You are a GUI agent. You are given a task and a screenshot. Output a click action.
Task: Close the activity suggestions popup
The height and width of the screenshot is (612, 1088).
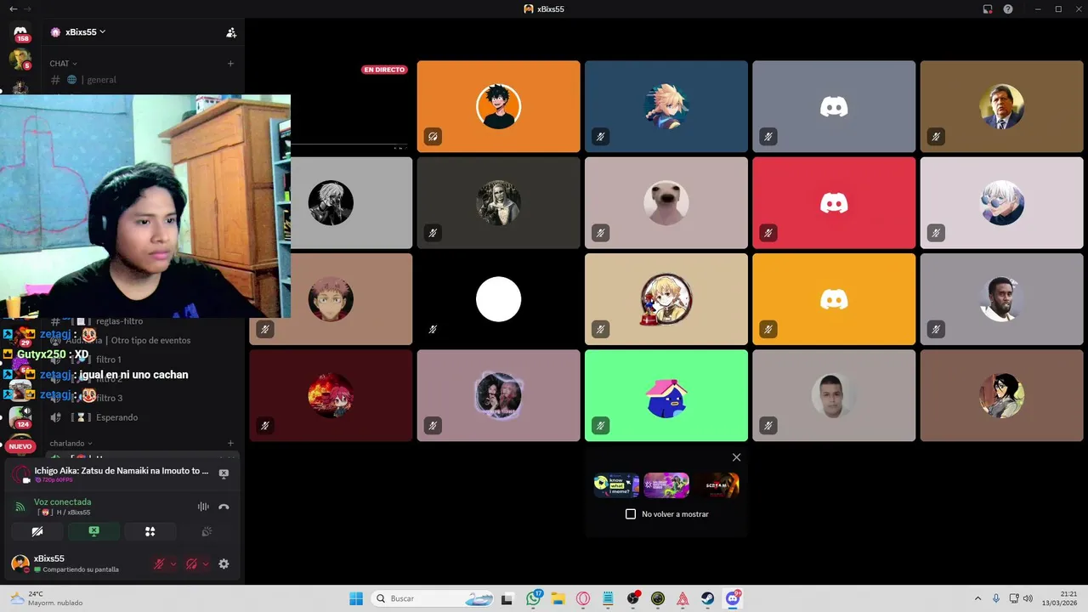736,457
